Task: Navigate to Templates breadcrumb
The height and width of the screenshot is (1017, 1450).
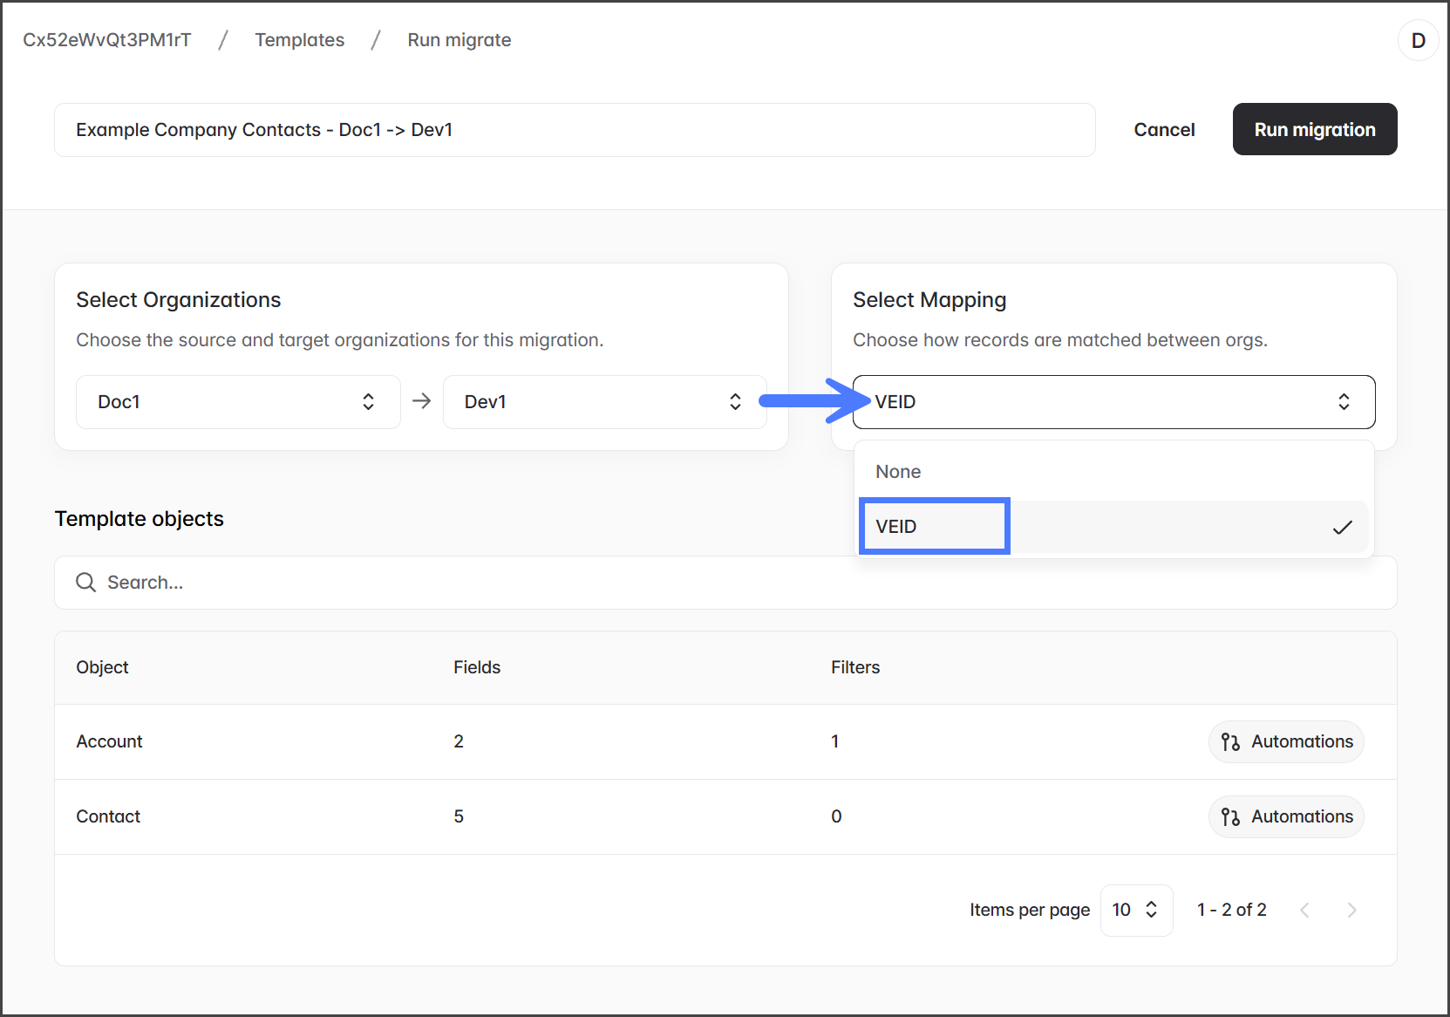Action: (299, 40)
